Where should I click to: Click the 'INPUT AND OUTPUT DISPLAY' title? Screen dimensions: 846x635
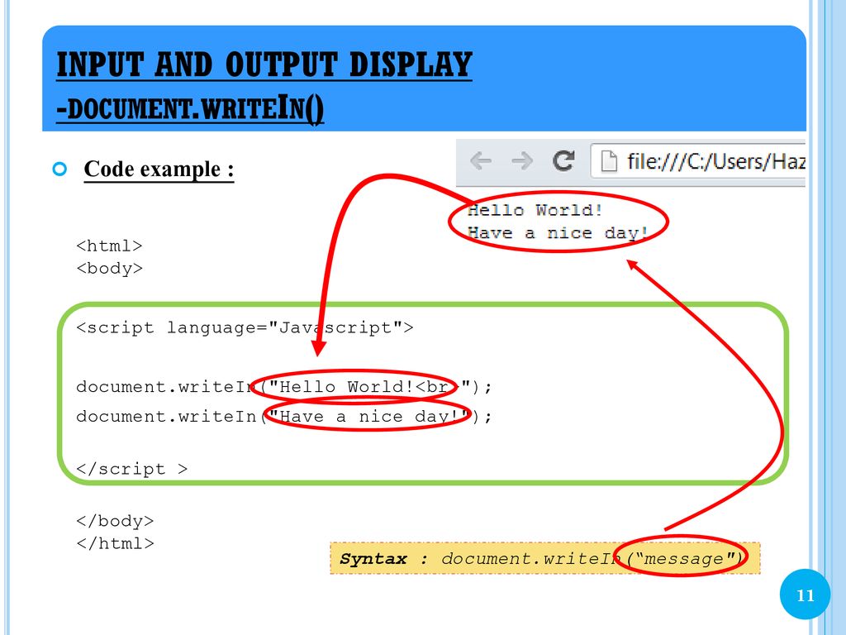[264, 64]
